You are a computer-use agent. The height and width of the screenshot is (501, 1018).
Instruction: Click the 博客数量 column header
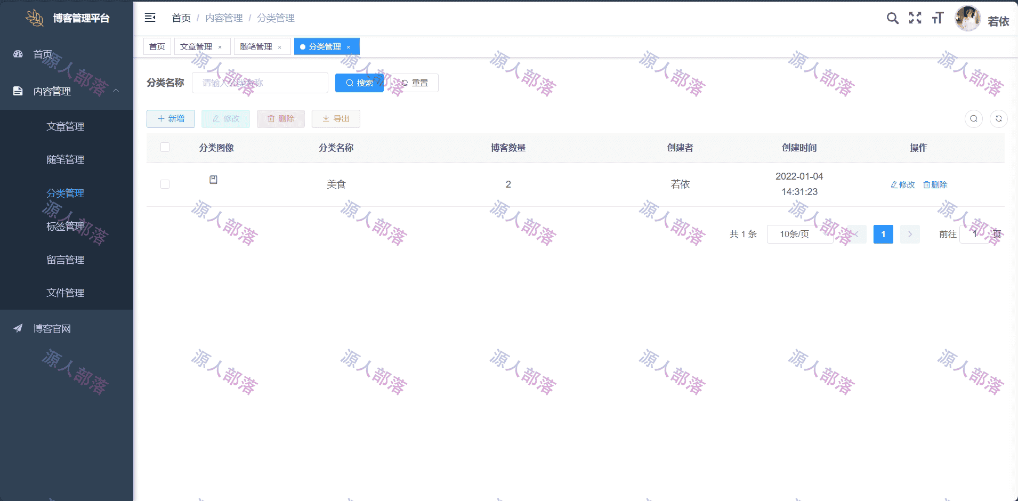click(x=508, y=148)
